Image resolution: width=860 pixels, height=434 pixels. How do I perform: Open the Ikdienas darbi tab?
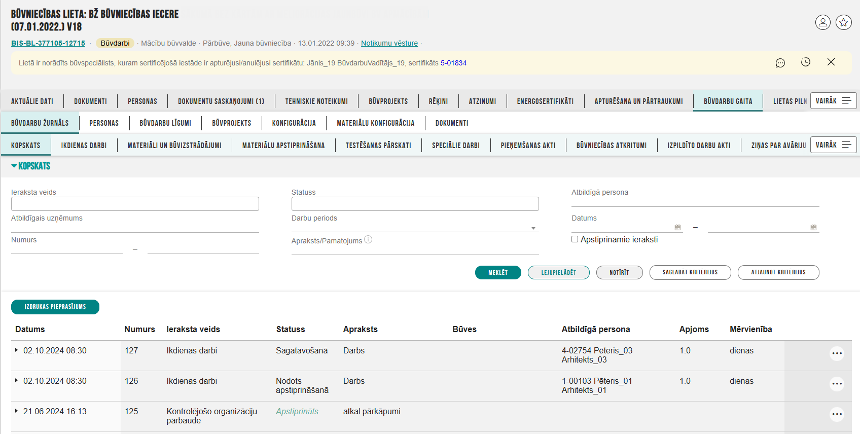click(x=84, y=146)
